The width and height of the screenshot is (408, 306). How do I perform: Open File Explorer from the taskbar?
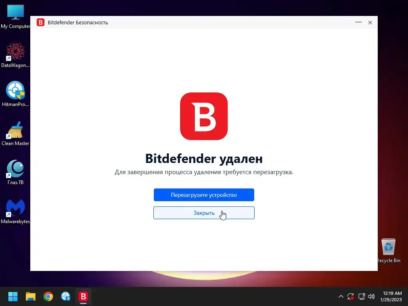pos(30,296)
